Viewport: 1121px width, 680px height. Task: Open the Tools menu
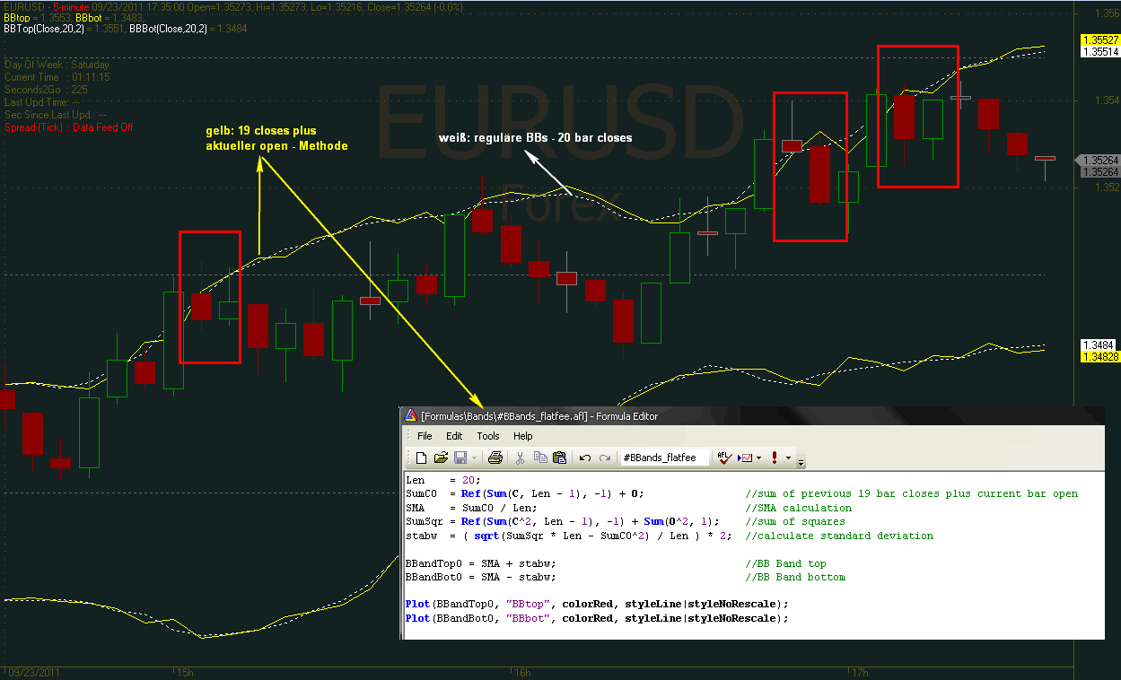tap(488, 436)
